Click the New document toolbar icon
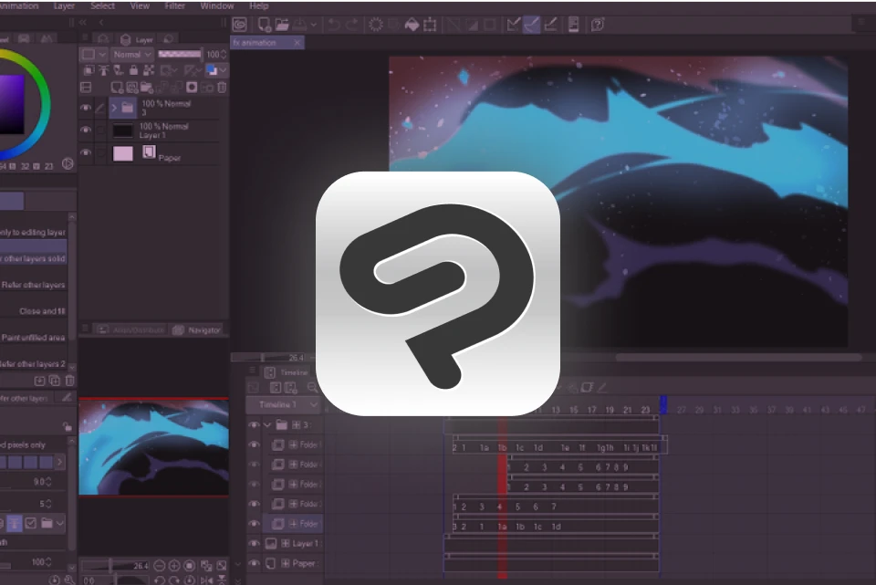This screenshot has width=876, height=585. pyautogui.click(x=265, y=25)
